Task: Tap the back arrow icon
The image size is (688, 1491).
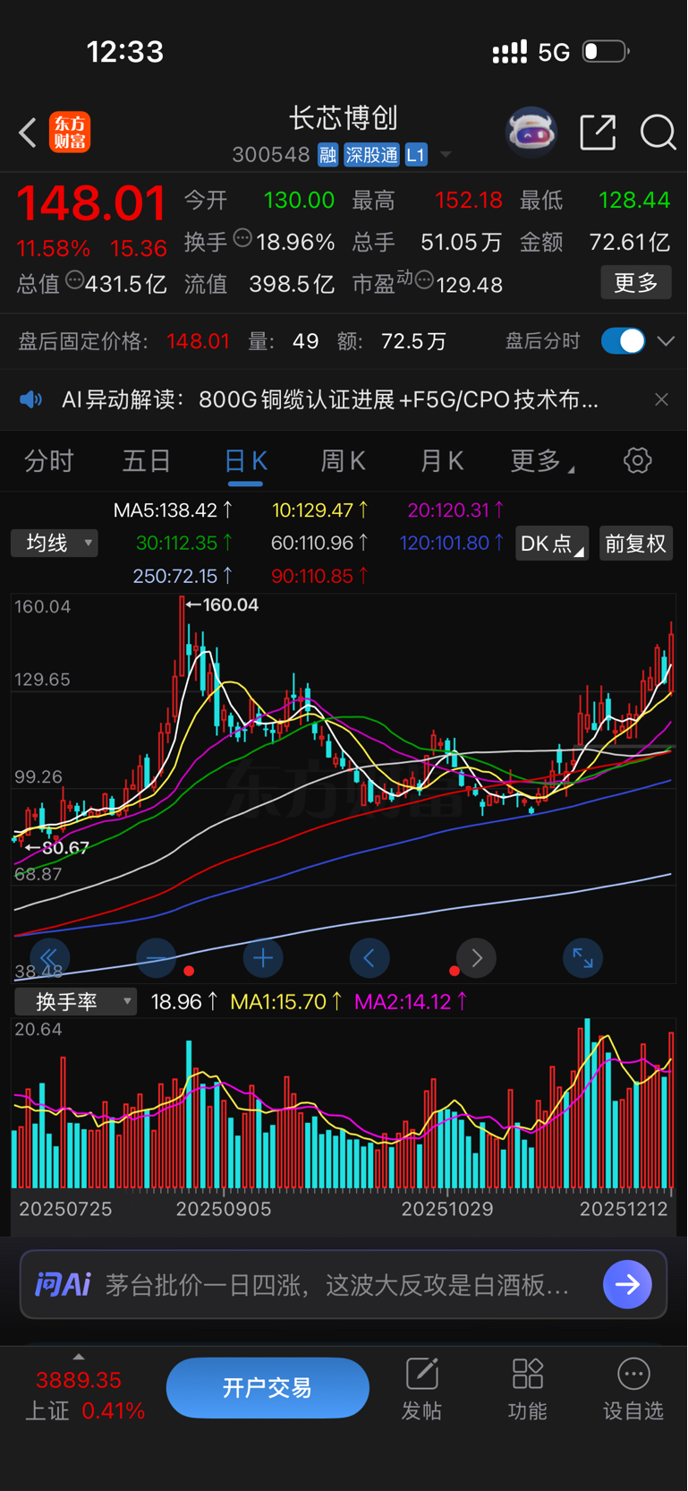Action: point(28,133)
